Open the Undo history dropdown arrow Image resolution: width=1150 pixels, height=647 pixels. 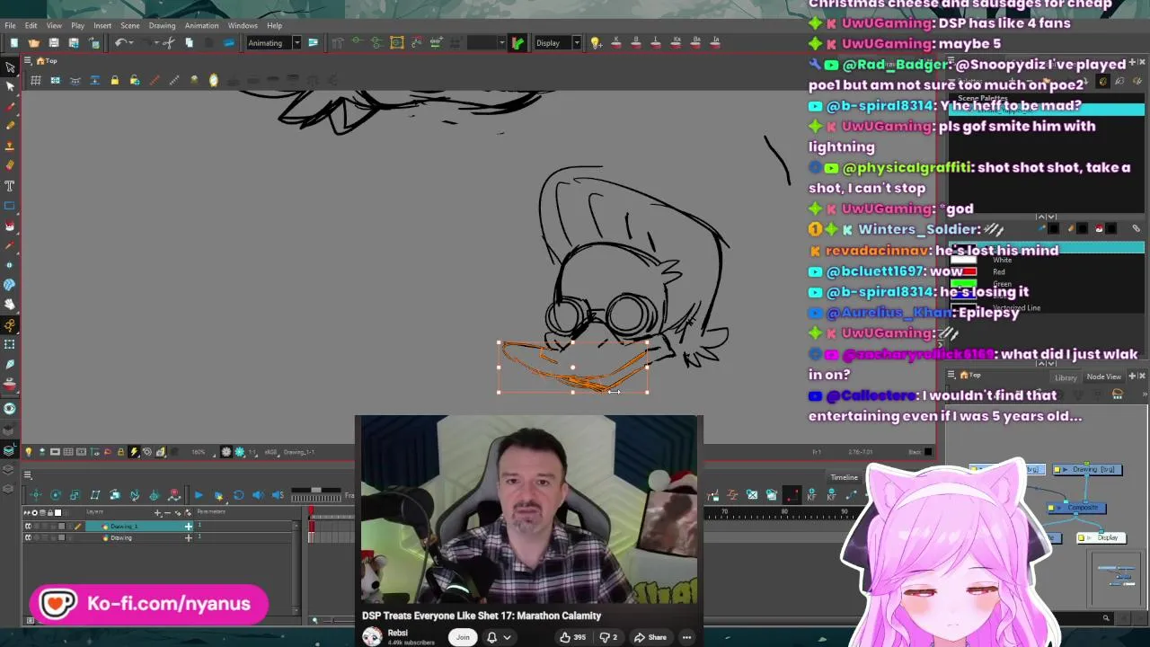(131, 43)
